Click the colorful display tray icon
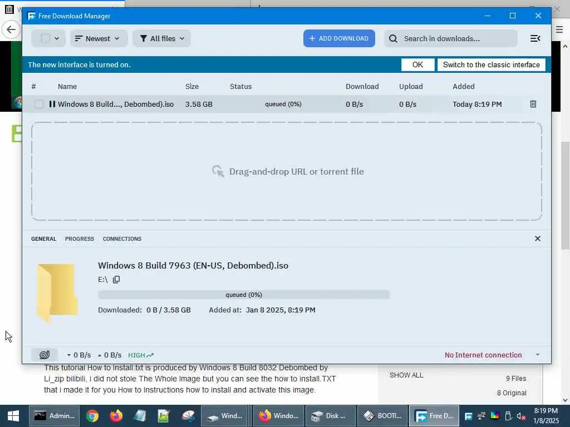 coord(494,416)
